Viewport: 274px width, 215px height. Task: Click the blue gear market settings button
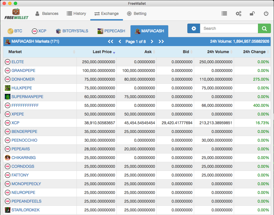[x=194, y=28]
